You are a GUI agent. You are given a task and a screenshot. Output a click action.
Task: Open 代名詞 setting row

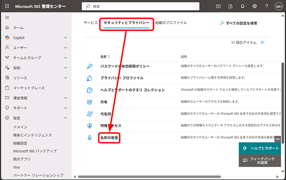point(105,114)
